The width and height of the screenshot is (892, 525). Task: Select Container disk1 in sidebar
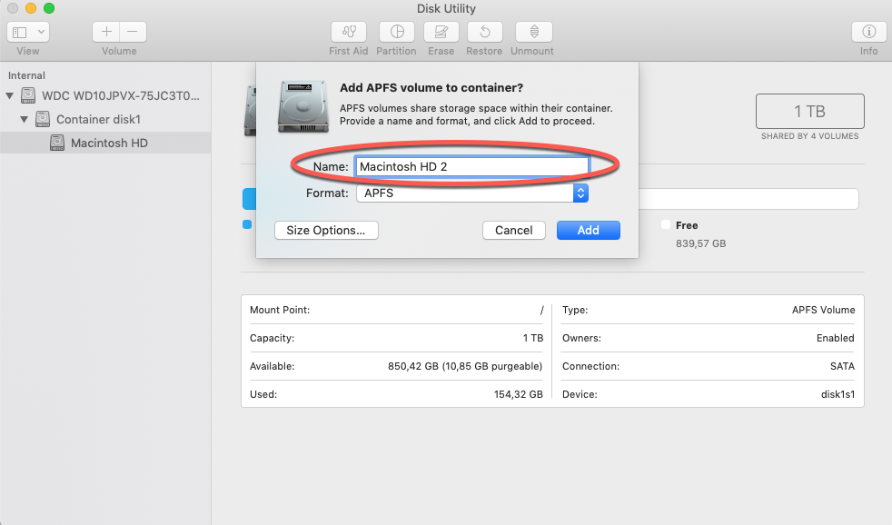pos(97,119)
